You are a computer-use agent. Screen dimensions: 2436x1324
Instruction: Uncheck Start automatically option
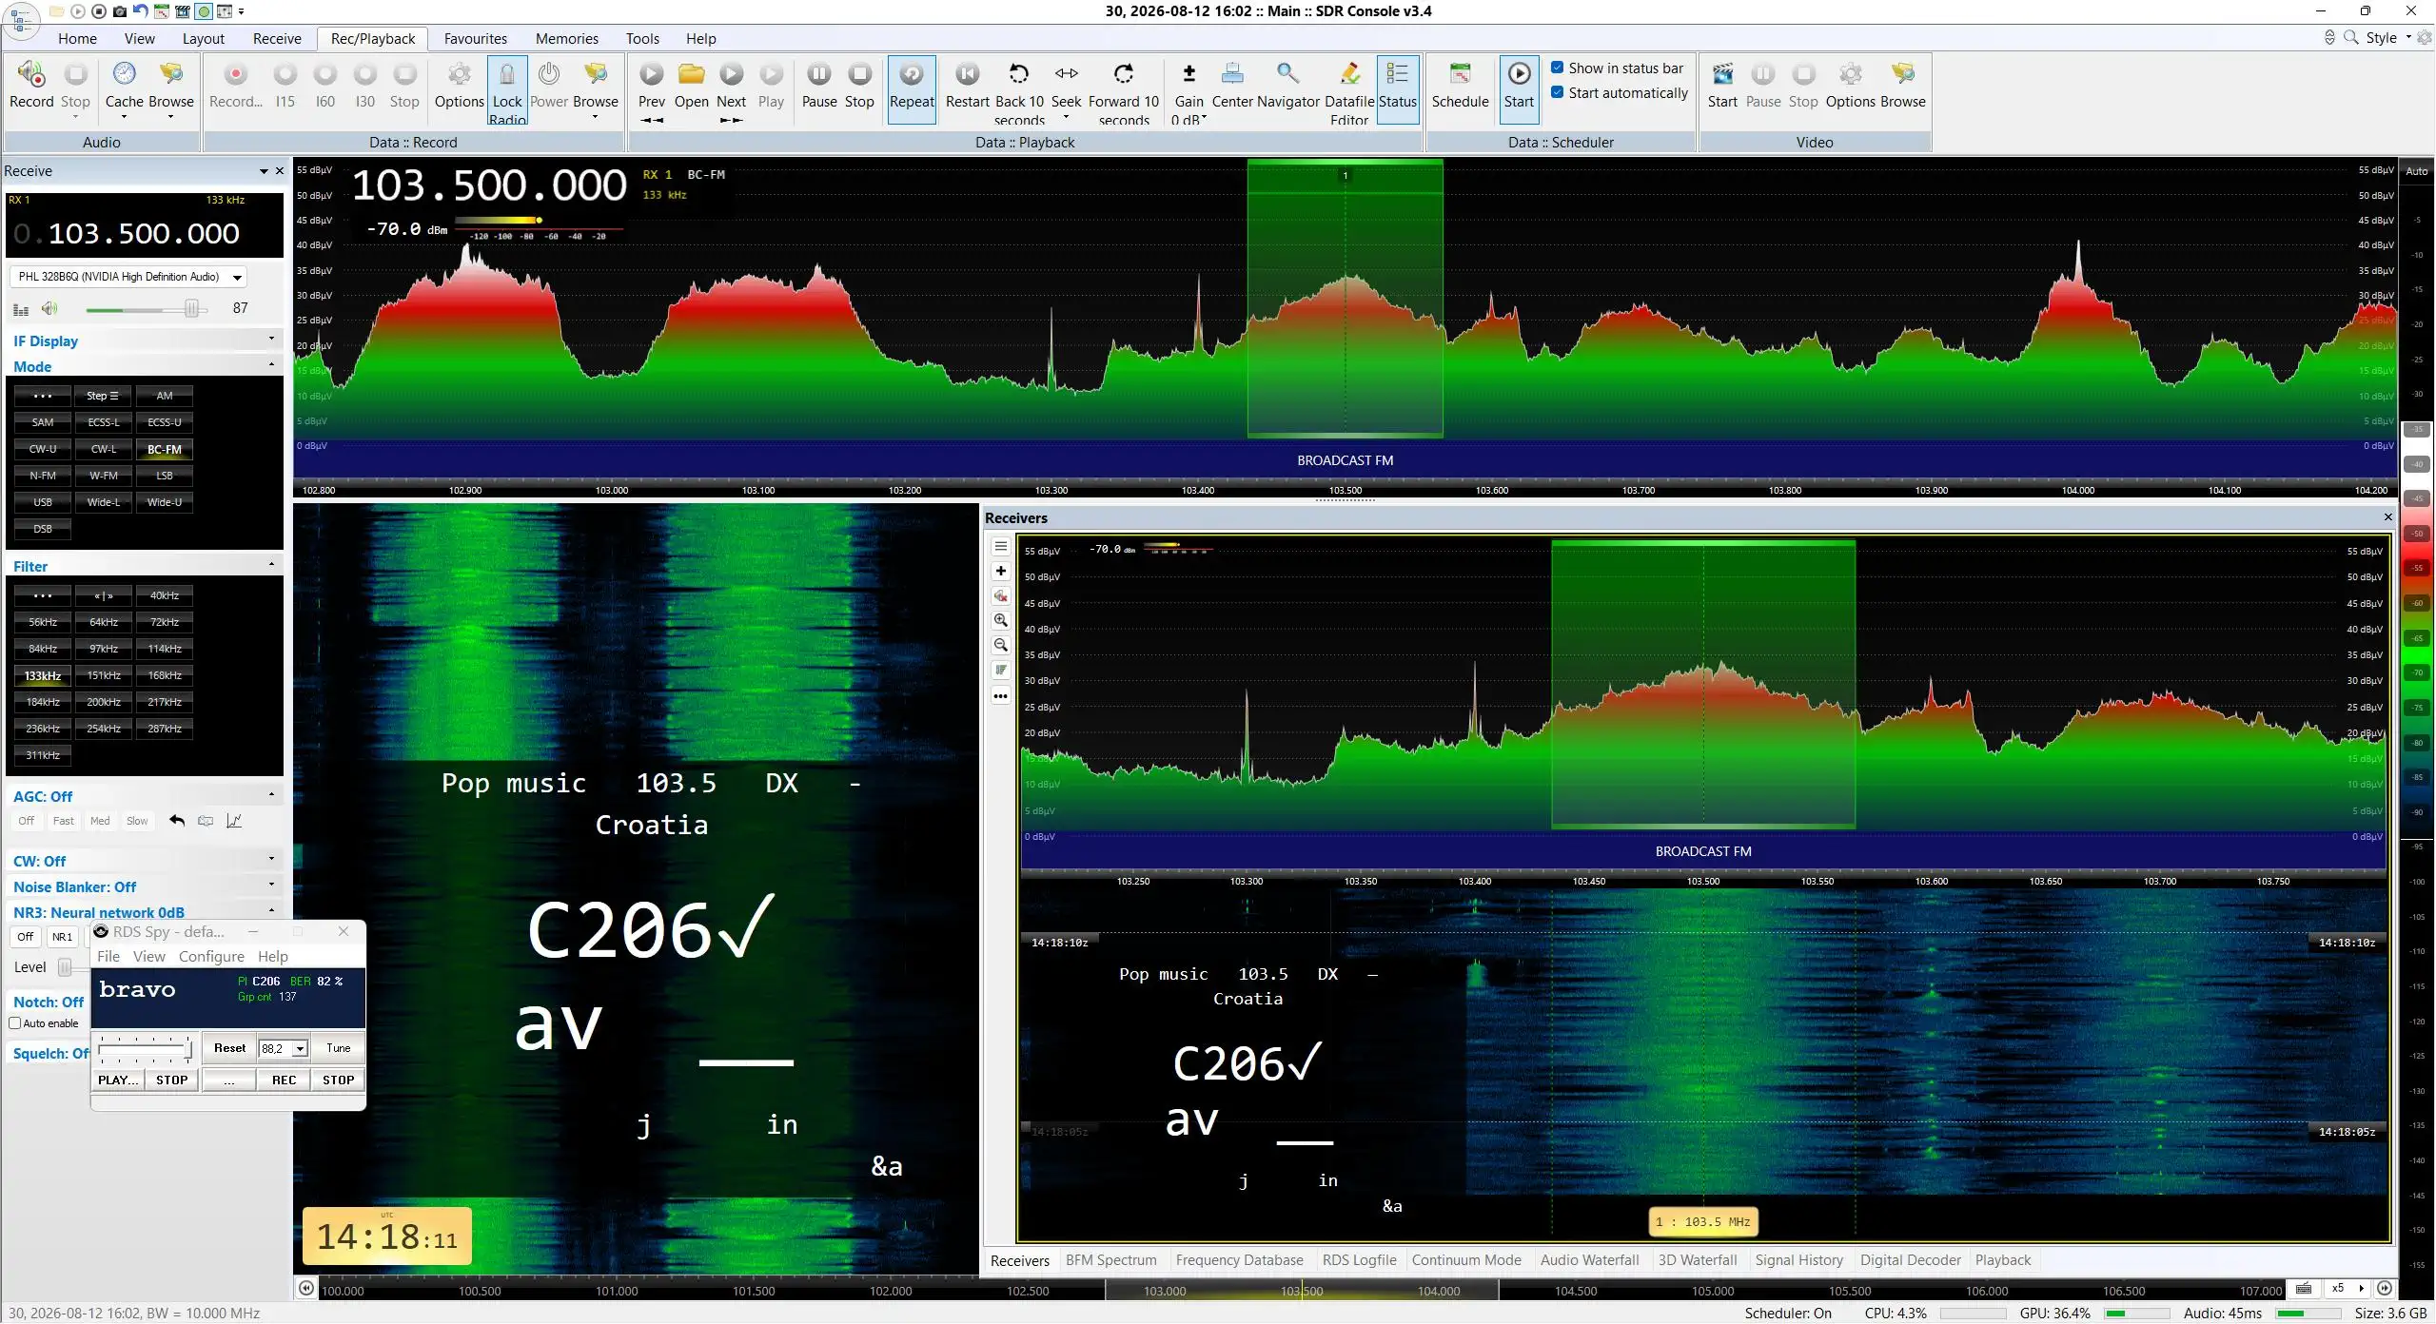[1558, 92]
